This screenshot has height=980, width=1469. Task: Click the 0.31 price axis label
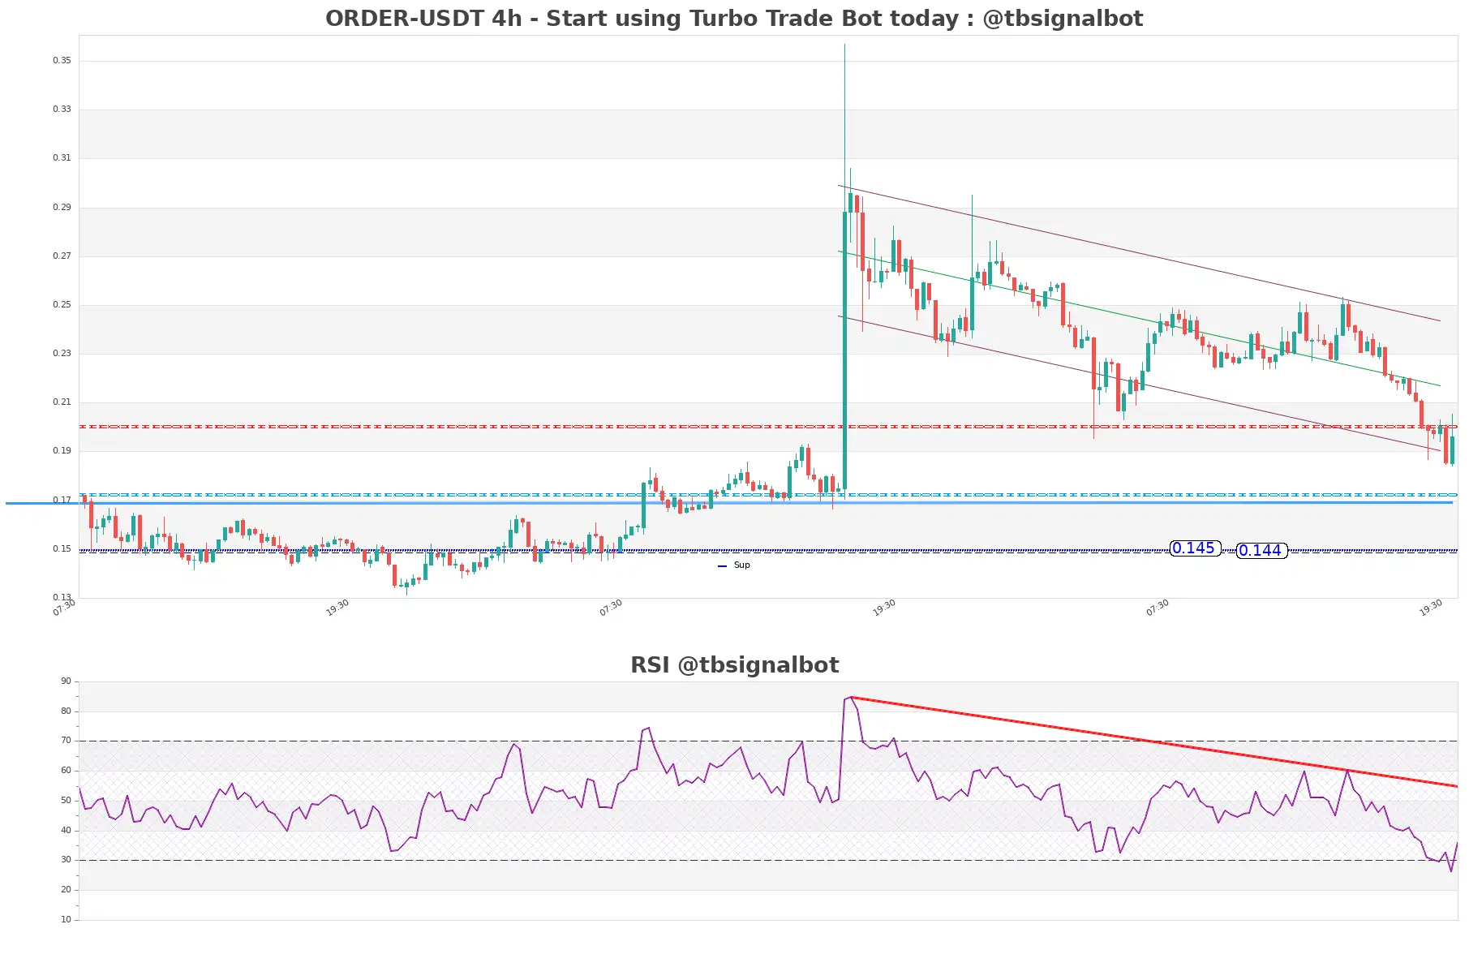pos(62,157)
